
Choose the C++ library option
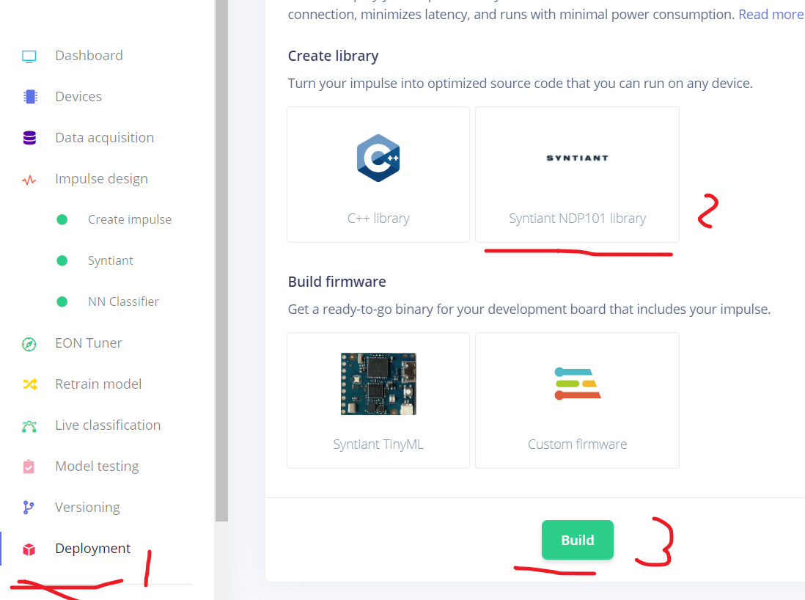[x=378, y=175]
